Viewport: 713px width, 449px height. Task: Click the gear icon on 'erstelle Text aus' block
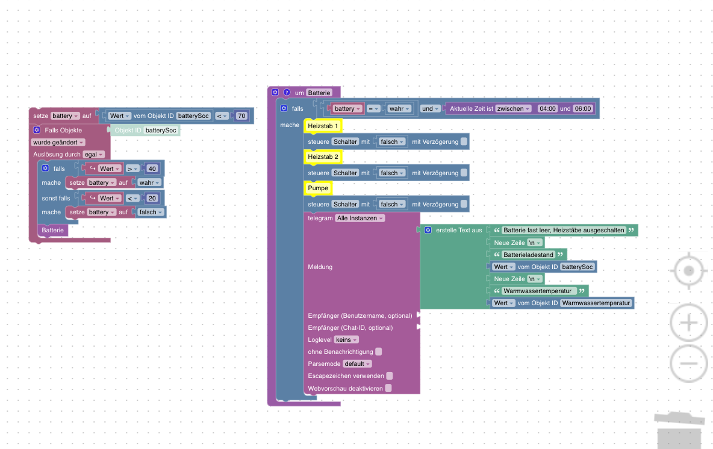[428, 230]
